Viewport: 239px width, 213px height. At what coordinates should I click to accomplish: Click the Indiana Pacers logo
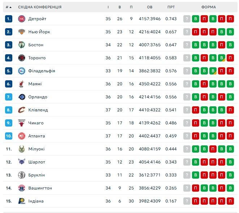pos(22,201)
